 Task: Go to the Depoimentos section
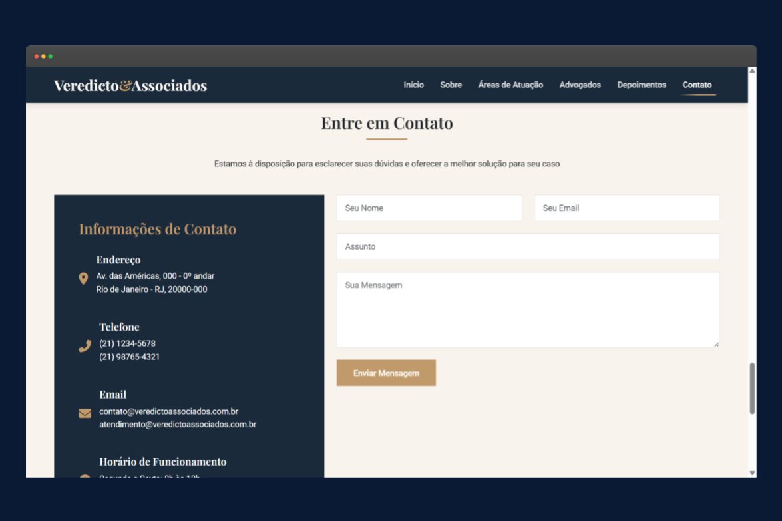coord(641,85)
